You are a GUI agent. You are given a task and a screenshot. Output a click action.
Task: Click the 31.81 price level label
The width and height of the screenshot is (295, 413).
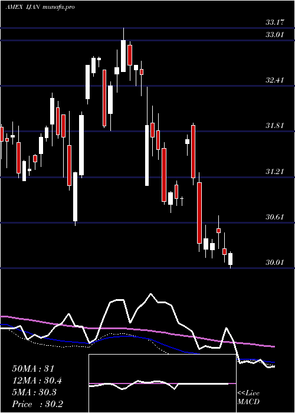pos(274,125)
